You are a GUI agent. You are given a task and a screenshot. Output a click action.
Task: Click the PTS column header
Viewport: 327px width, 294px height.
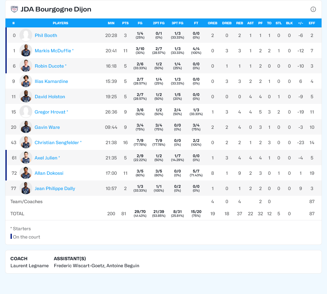[x=125, y=23]
